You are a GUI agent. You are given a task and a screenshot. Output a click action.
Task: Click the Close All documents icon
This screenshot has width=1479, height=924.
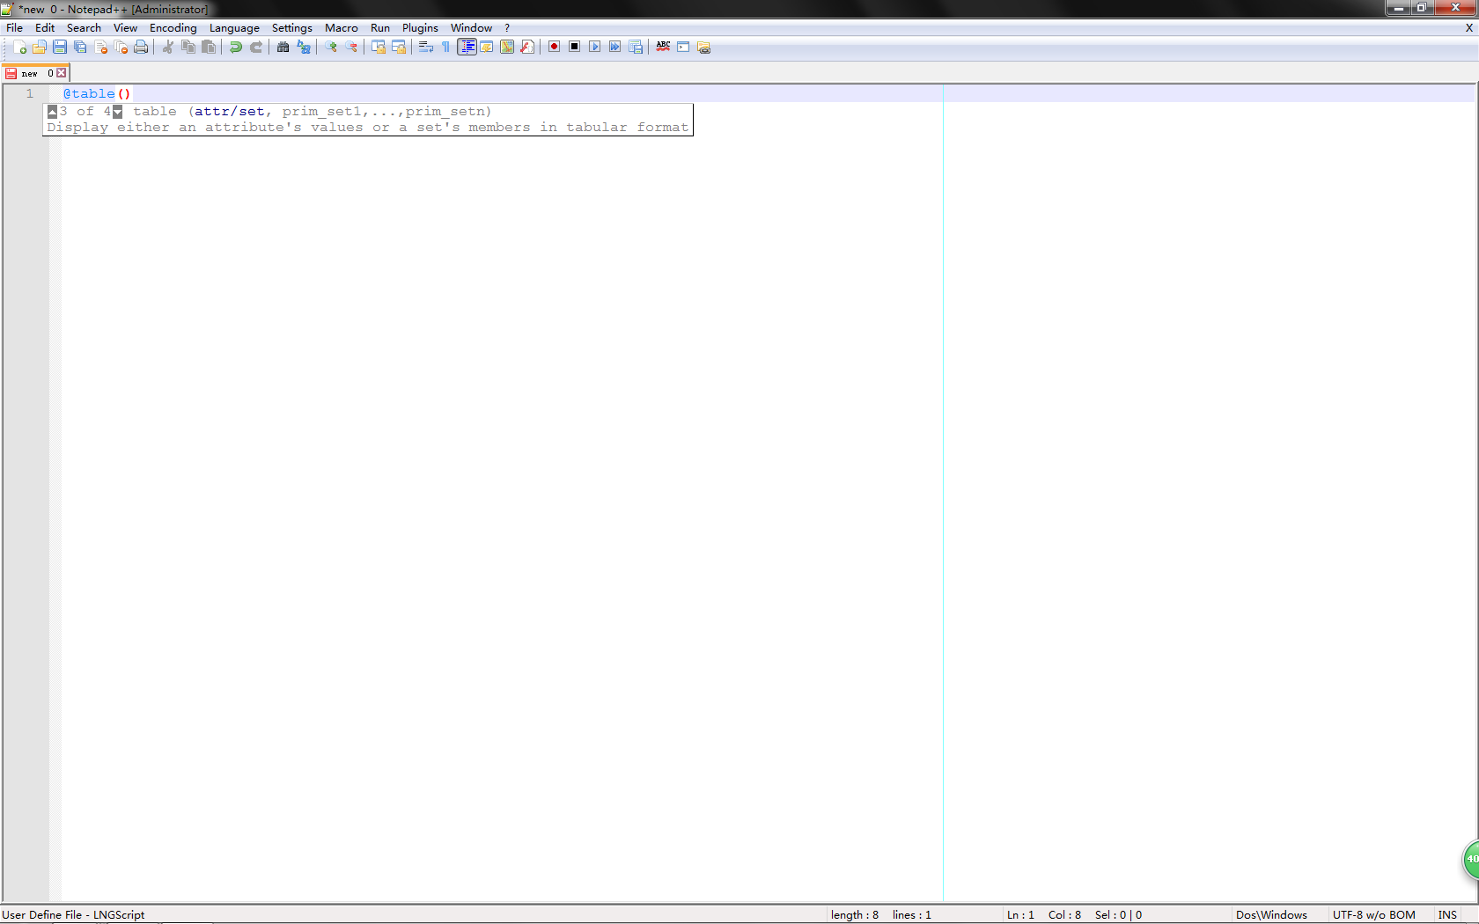coord(121,47)
